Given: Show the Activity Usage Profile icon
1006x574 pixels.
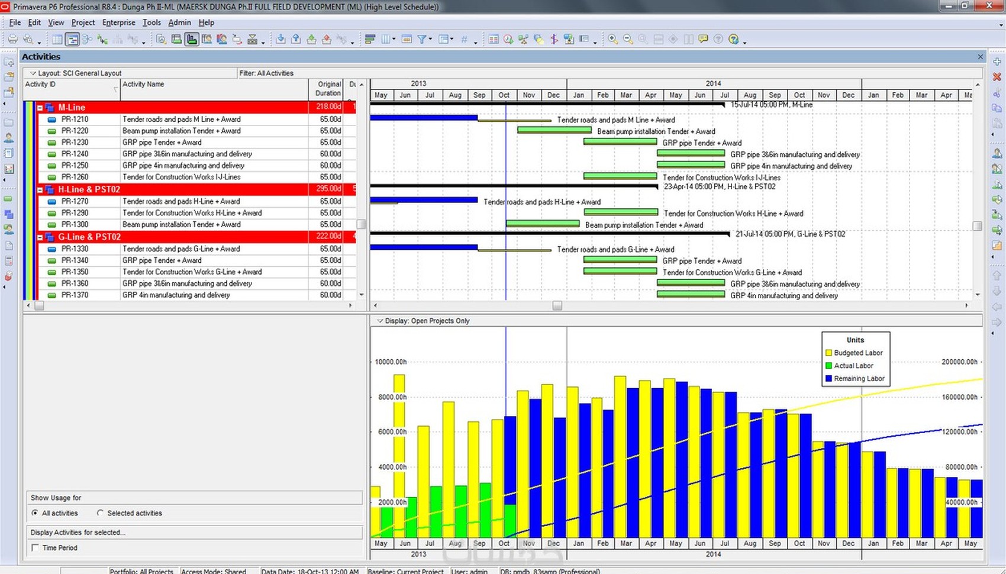Looking at the screenshot, I should pos(192,39).
